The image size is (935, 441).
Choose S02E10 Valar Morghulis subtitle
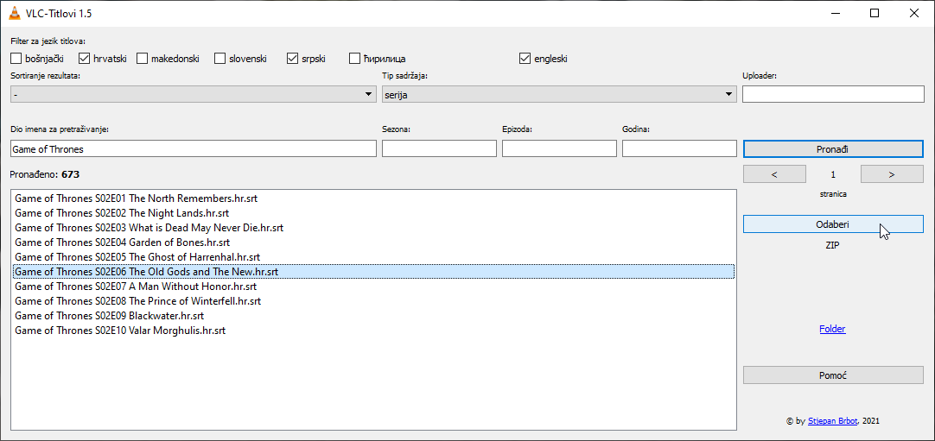(x=373, y=331)
